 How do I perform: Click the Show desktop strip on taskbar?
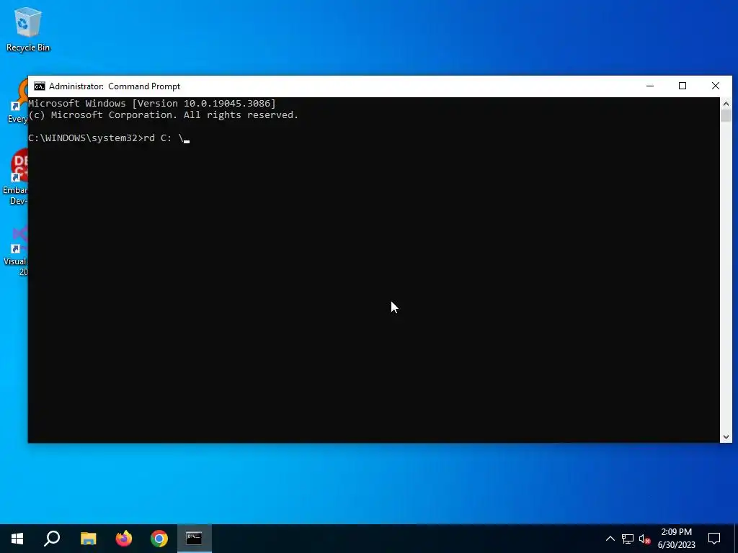click(736, 539)
